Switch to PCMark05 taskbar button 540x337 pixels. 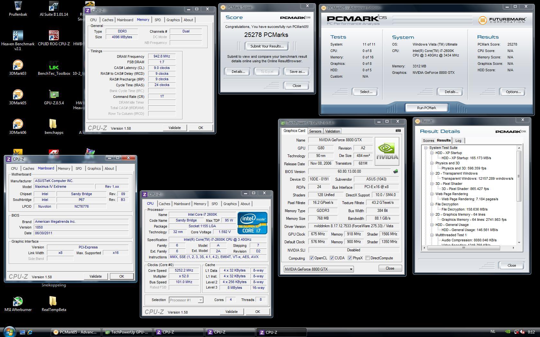76,332
